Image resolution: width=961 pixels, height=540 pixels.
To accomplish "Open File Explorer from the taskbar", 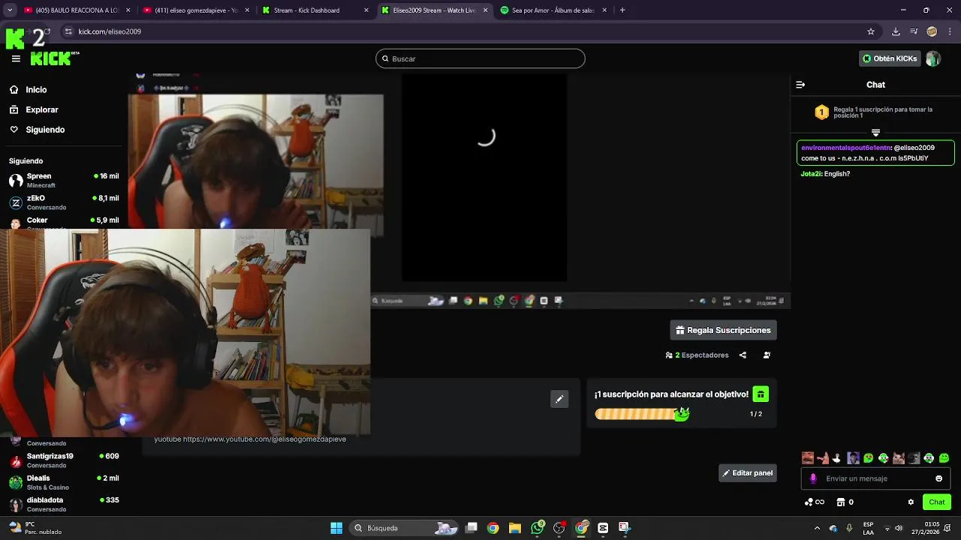I will point(515,528).
